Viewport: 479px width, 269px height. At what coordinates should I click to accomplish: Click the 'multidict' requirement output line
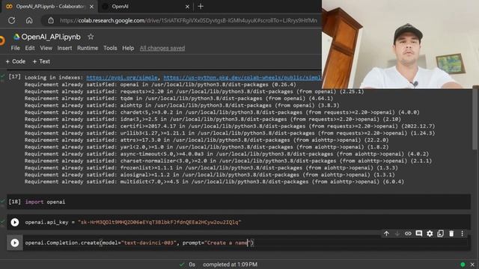click(214, 182)
